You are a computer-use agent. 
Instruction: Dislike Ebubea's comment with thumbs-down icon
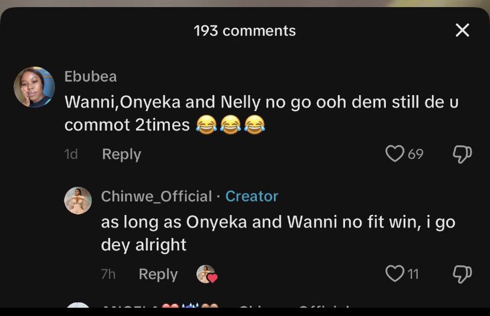[462, 154]
